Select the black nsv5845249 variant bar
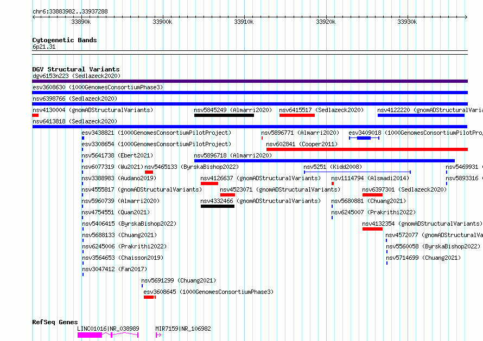The height and width of the screenshot is (341, 483). (x=224, y=115)
